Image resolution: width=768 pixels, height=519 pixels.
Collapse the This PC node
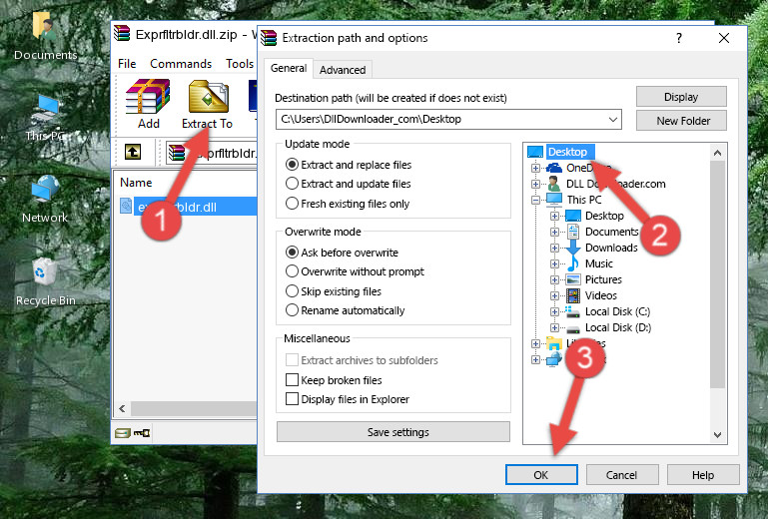536,200
